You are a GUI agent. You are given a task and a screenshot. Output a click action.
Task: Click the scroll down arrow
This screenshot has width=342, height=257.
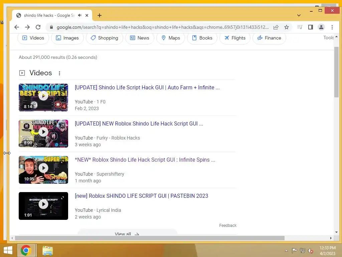coord(336,232)
